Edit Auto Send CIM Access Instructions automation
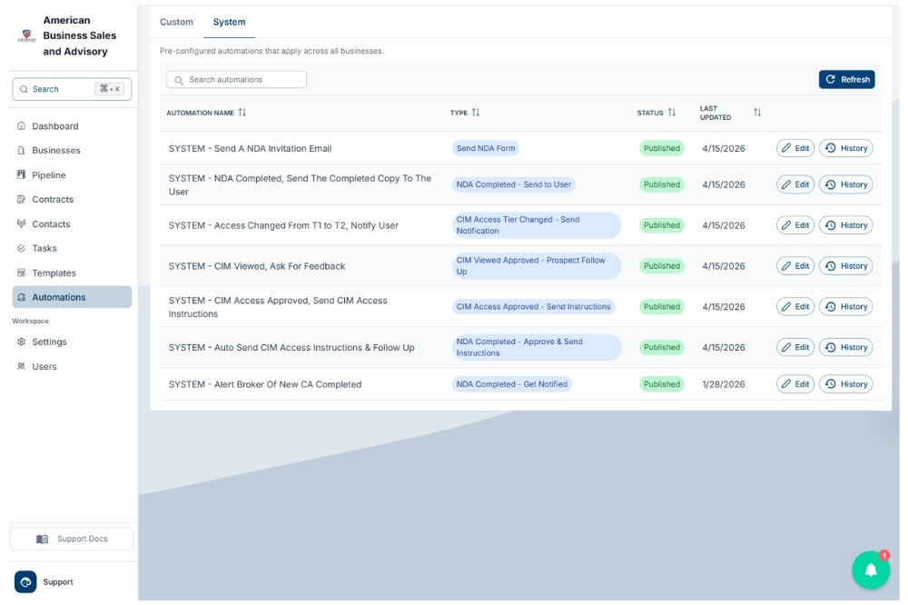The height and width of the screenshot is (605, 908). point(795,347)
